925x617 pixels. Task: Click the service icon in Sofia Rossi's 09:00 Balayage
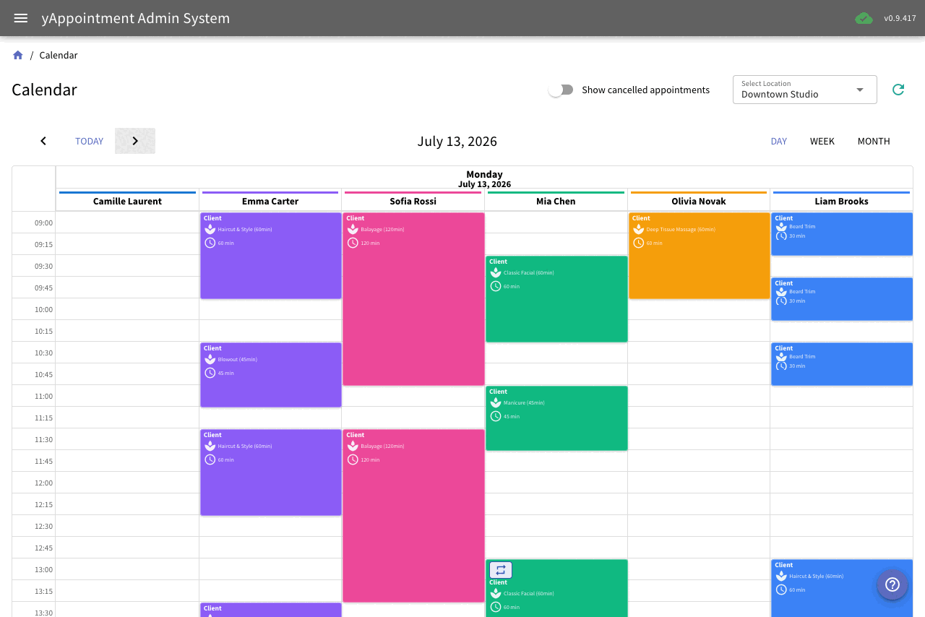353,229
